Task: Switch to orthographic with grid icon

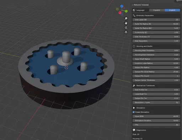Action: (126, 32)
